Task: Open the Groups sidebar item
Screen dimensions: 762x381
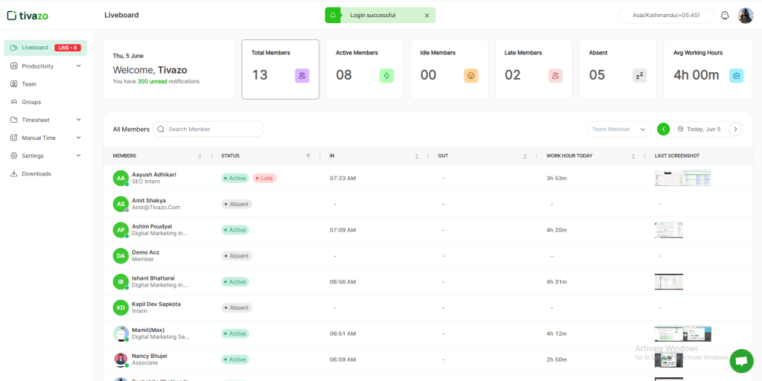Action: pyautogui.click(x=31, y=102)
